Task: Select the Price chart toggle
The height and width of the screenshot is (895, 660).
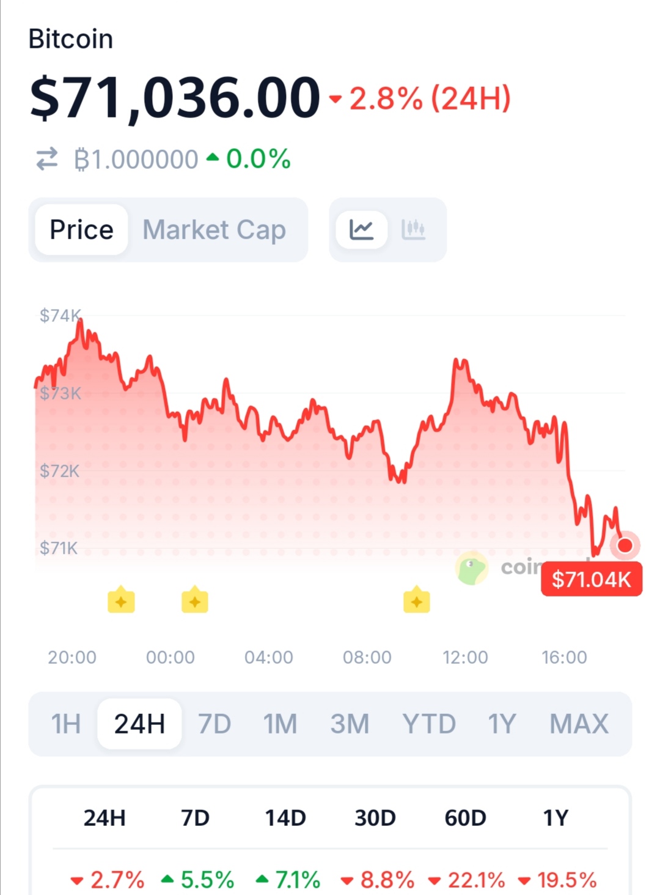Action: click(x=81, y=230)
